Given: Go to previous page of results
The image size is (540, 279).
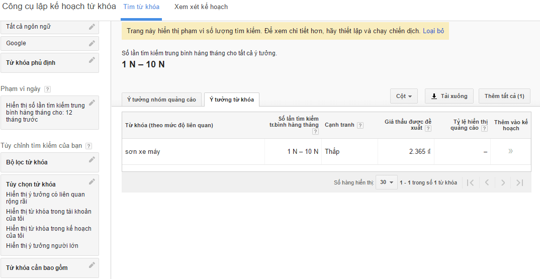Looking at the screenshot, I should pos(487,182).
